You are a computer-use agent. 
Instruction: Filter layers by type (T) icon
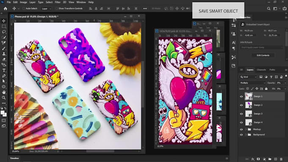271,77
